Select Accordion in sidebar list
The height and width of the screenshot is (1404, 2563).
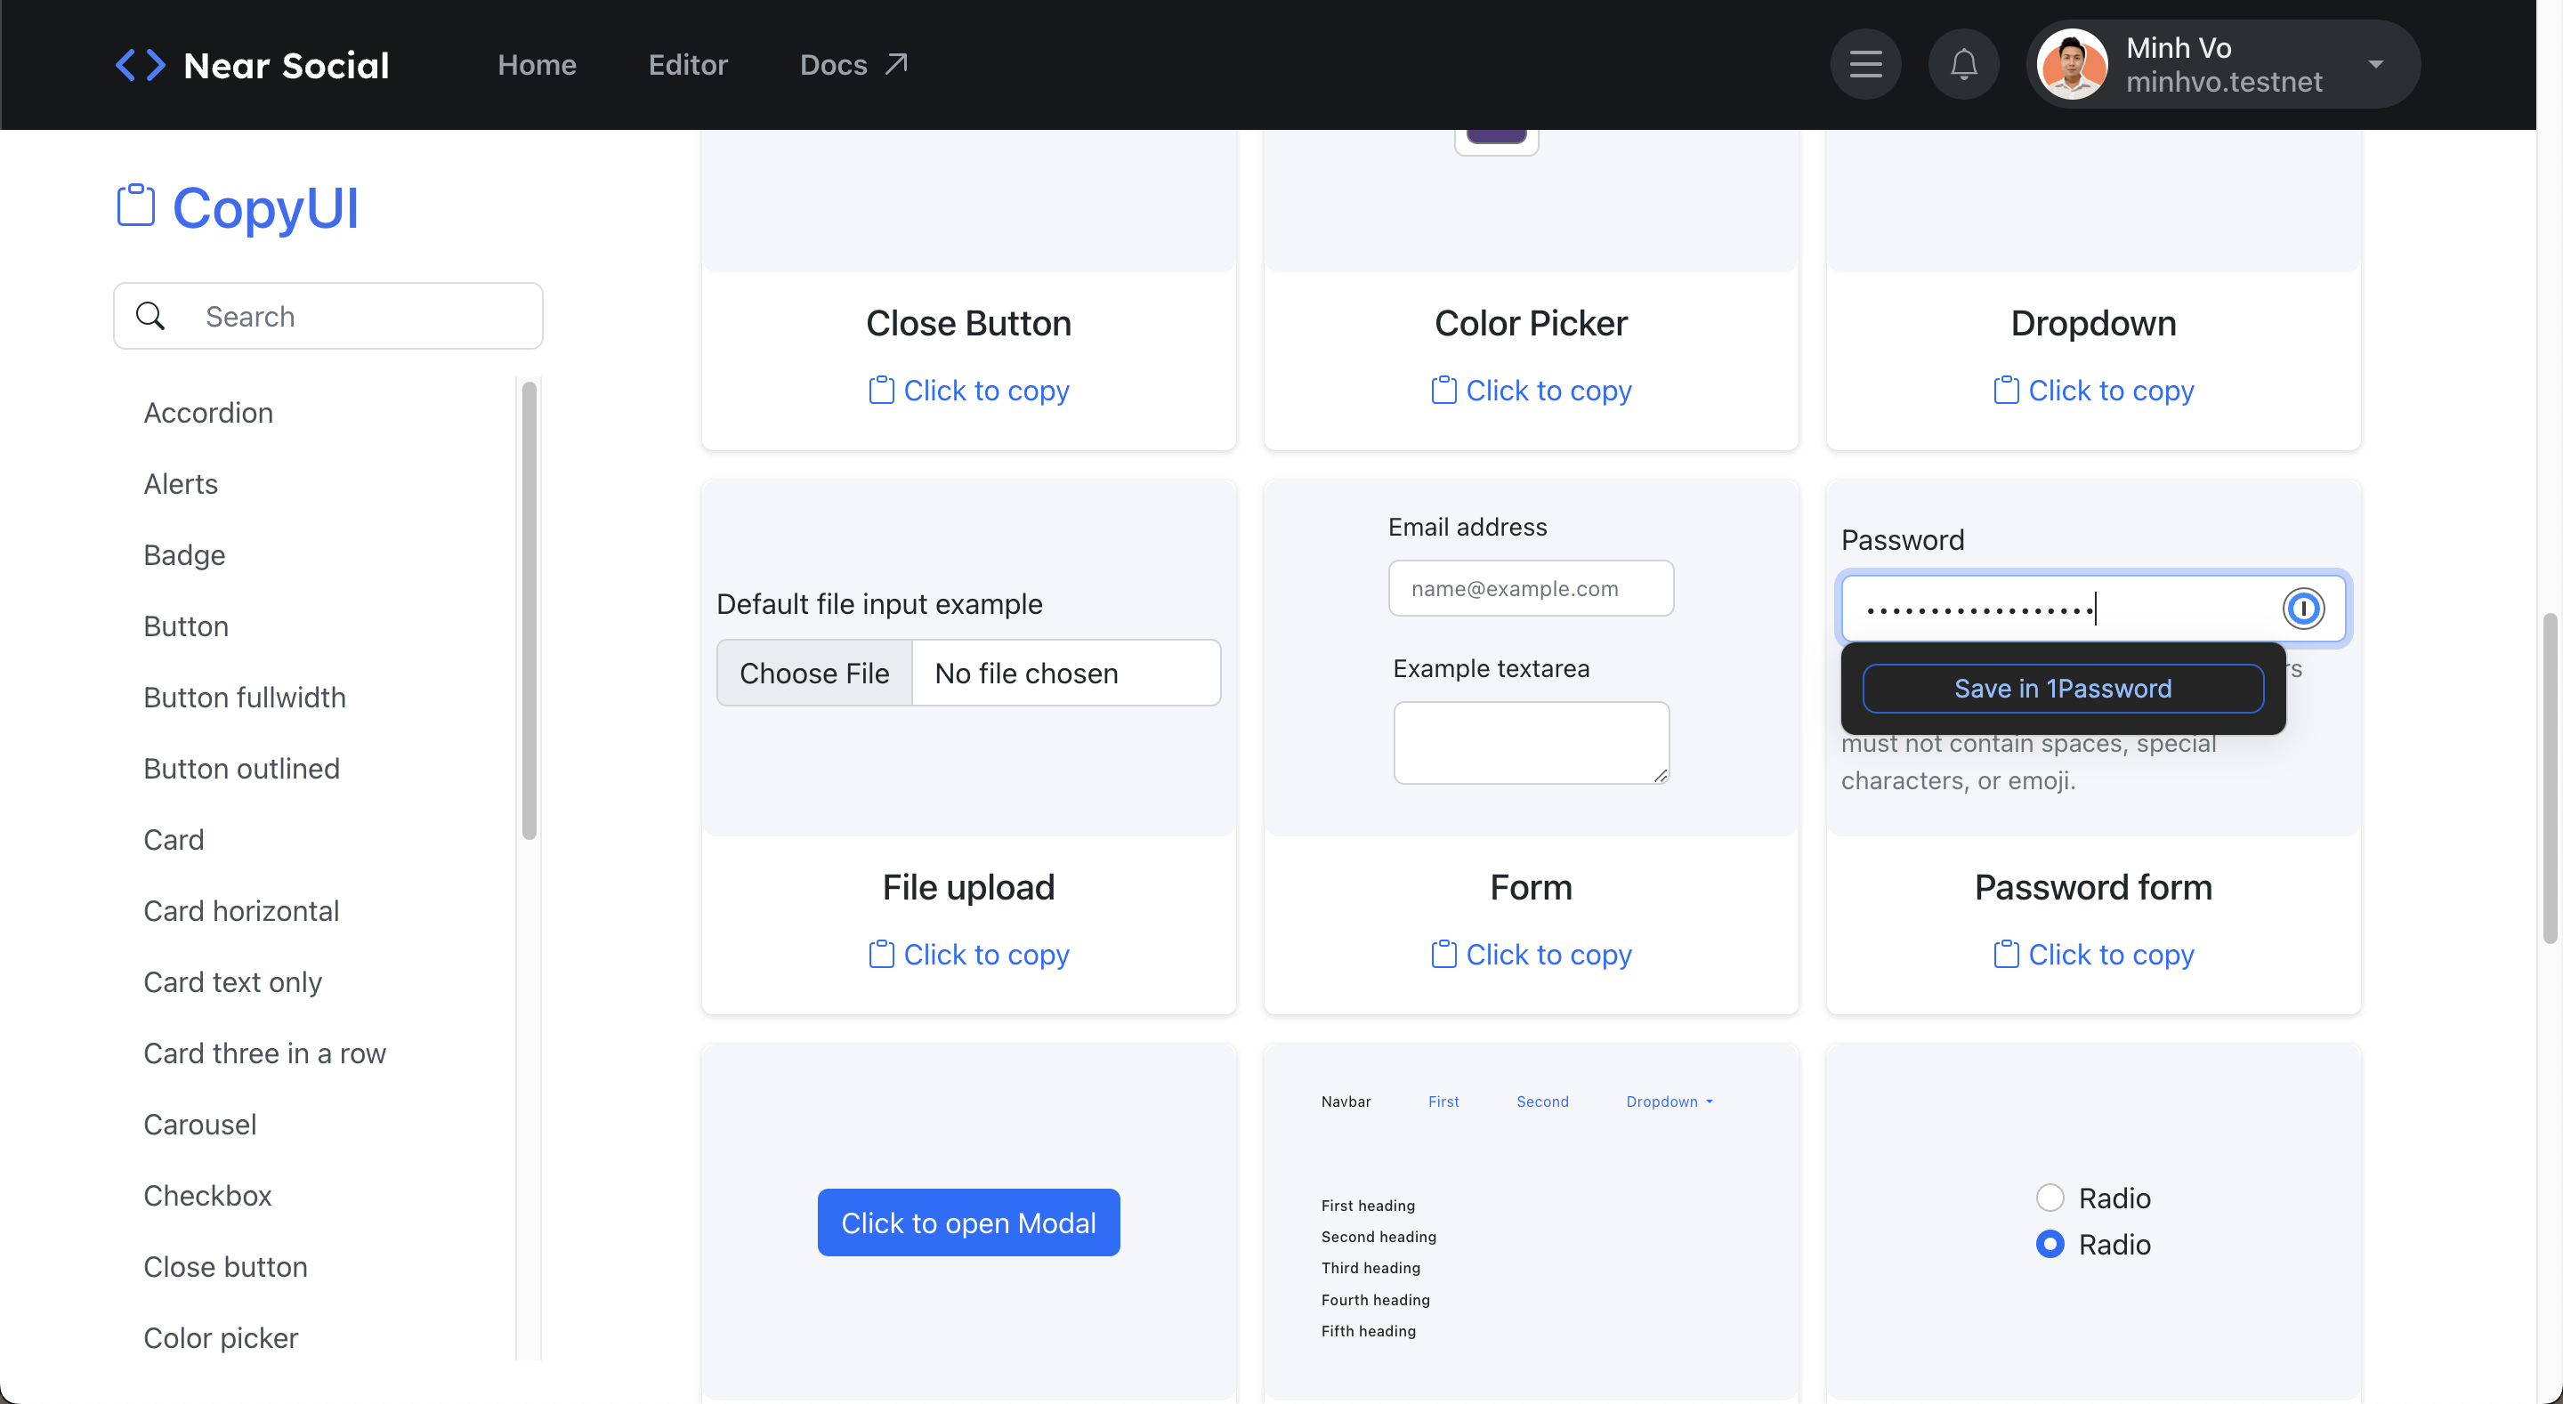208,412
